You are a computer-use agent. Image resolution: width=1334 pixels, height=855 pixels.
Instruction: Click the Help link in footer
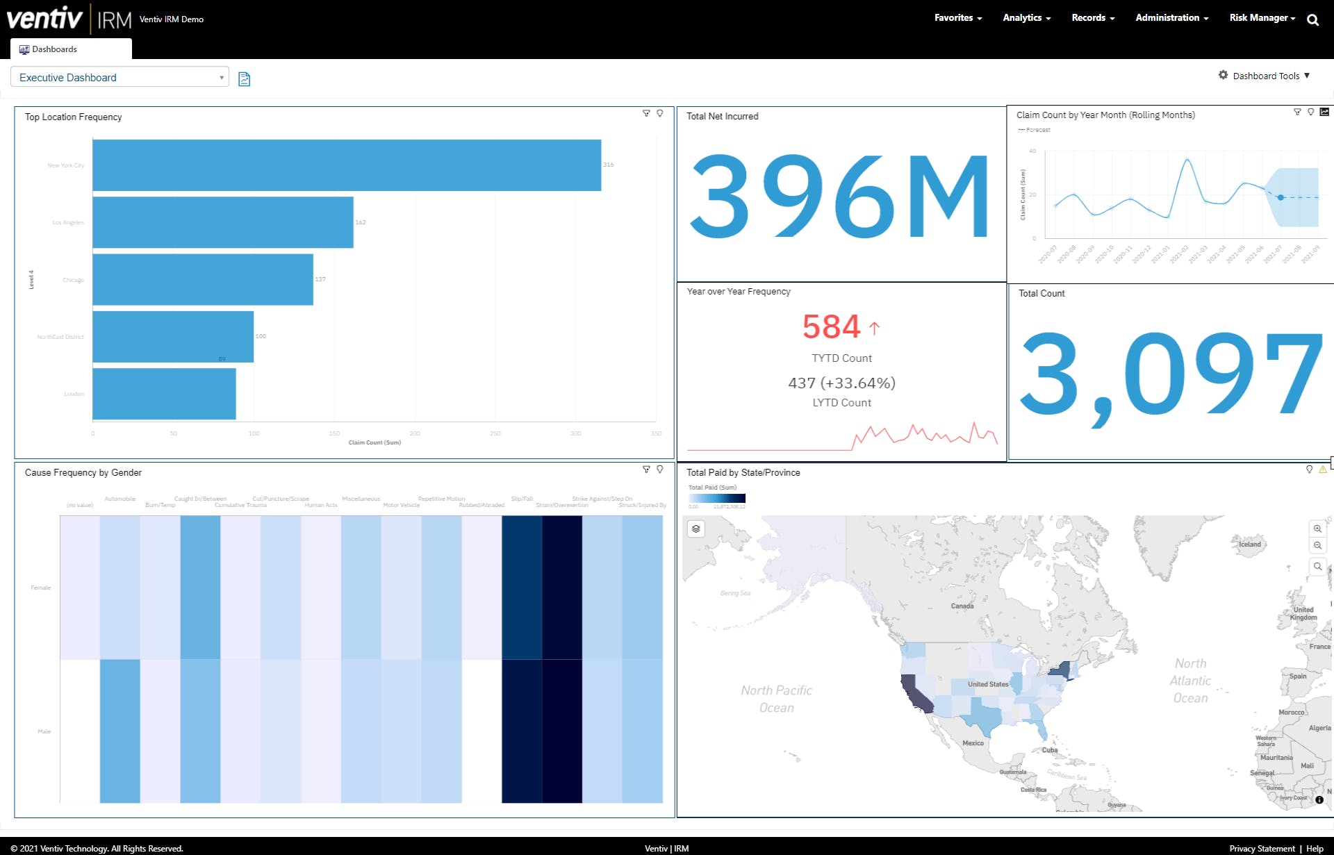click(x=1315, y=848)
